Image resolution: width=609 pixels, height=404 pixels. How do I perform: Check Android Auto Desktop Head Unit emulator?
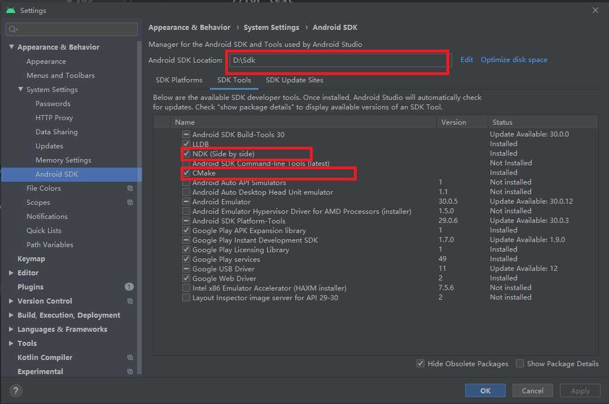(x=186, y=192)
